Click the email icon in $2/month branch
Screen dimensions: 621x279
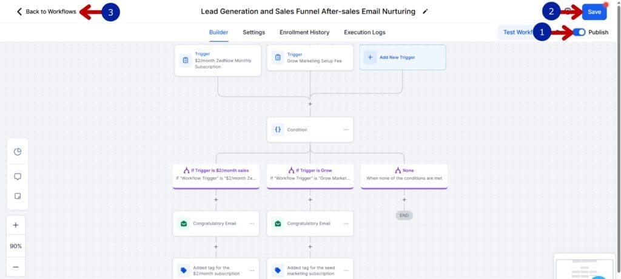184,224
